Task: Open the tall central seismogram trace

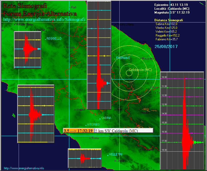Action: pos(99,55)
